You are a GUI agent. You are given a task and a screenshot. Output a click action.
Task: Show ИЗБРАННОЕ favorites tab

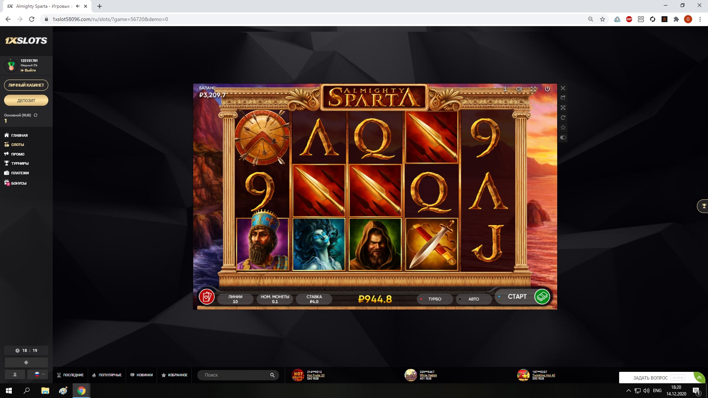pyautogui.click(x=174, y=375)
